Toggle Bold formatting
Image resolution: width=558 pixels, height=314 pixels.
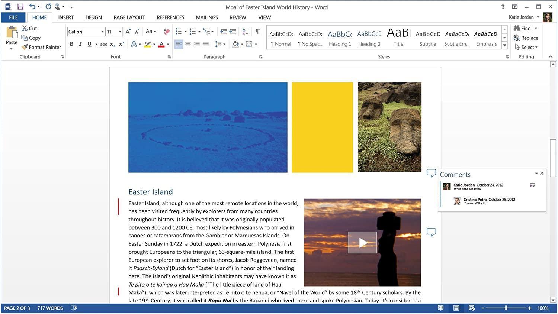(71, 44)
